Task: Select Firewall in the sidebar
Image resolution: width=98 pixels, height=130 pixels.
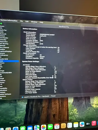Action: pyautogui.click(x=2, y=79)
